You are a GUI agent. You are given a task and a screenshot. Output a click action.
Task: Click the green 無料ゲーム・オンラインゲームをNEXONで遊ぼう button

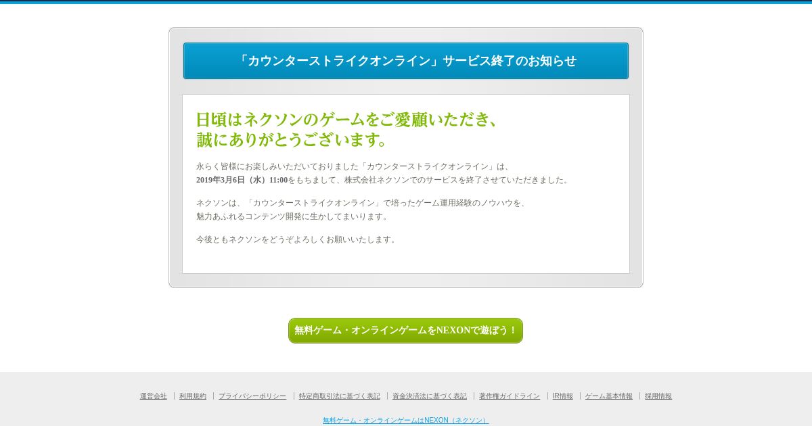pyautogui.click(x=405, y=331)
